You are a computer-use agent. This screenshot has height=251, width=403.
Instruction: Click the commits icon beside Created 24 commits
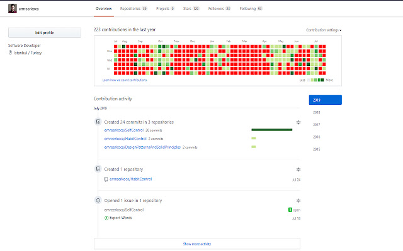pyautogui.click(x=98, y=122)
